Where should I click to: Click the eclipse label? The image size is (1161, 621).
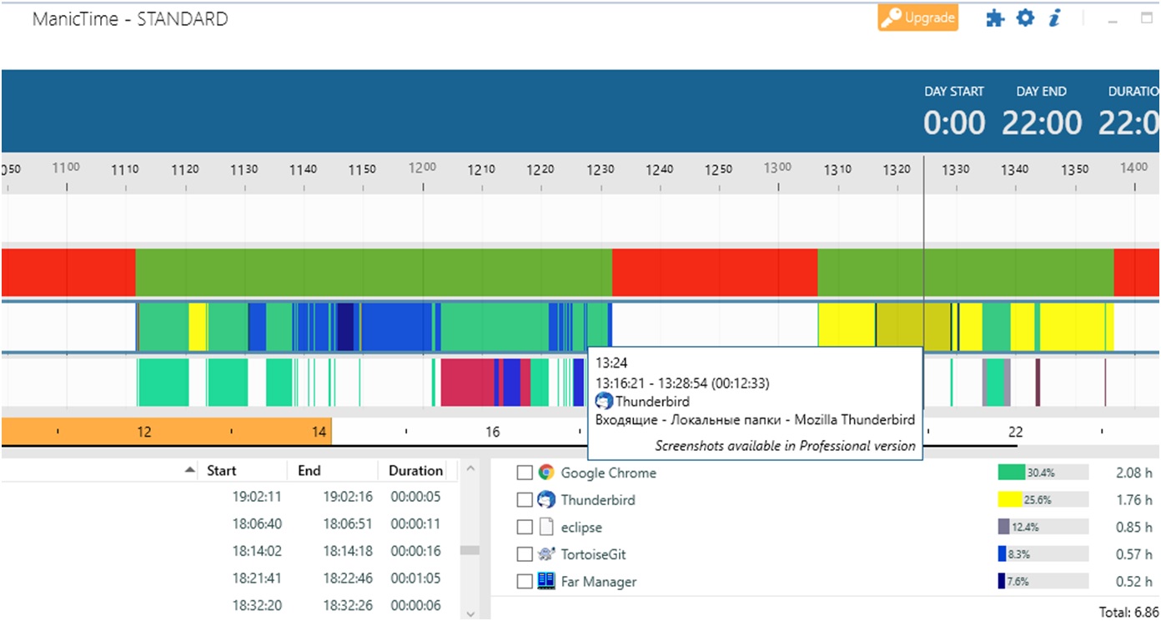tap(580, 528)
